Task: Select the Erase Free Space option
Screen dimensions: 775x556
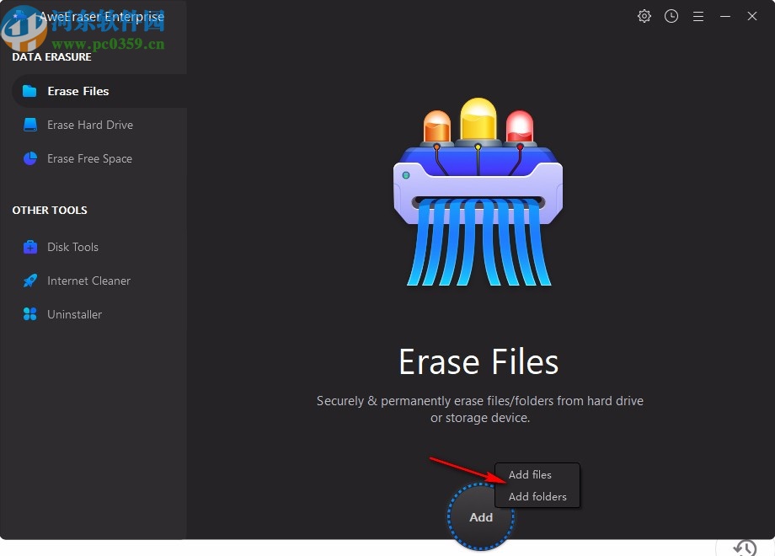Action: (90, 158)
